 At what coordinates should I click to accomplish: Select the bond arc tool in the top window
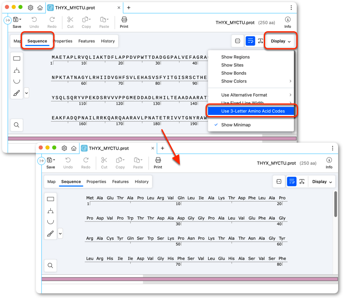(16, 81)
